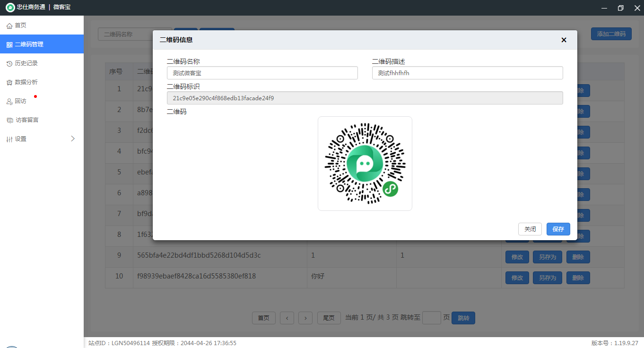Viewport: 644px width, 348px height.
Task: Click 修改 for row 9
Action: click(517, 257)
